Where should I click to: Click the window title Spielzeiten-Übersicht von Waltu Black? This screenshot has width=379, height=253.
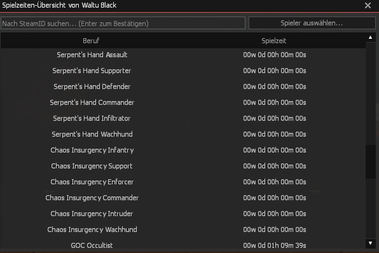59,5
